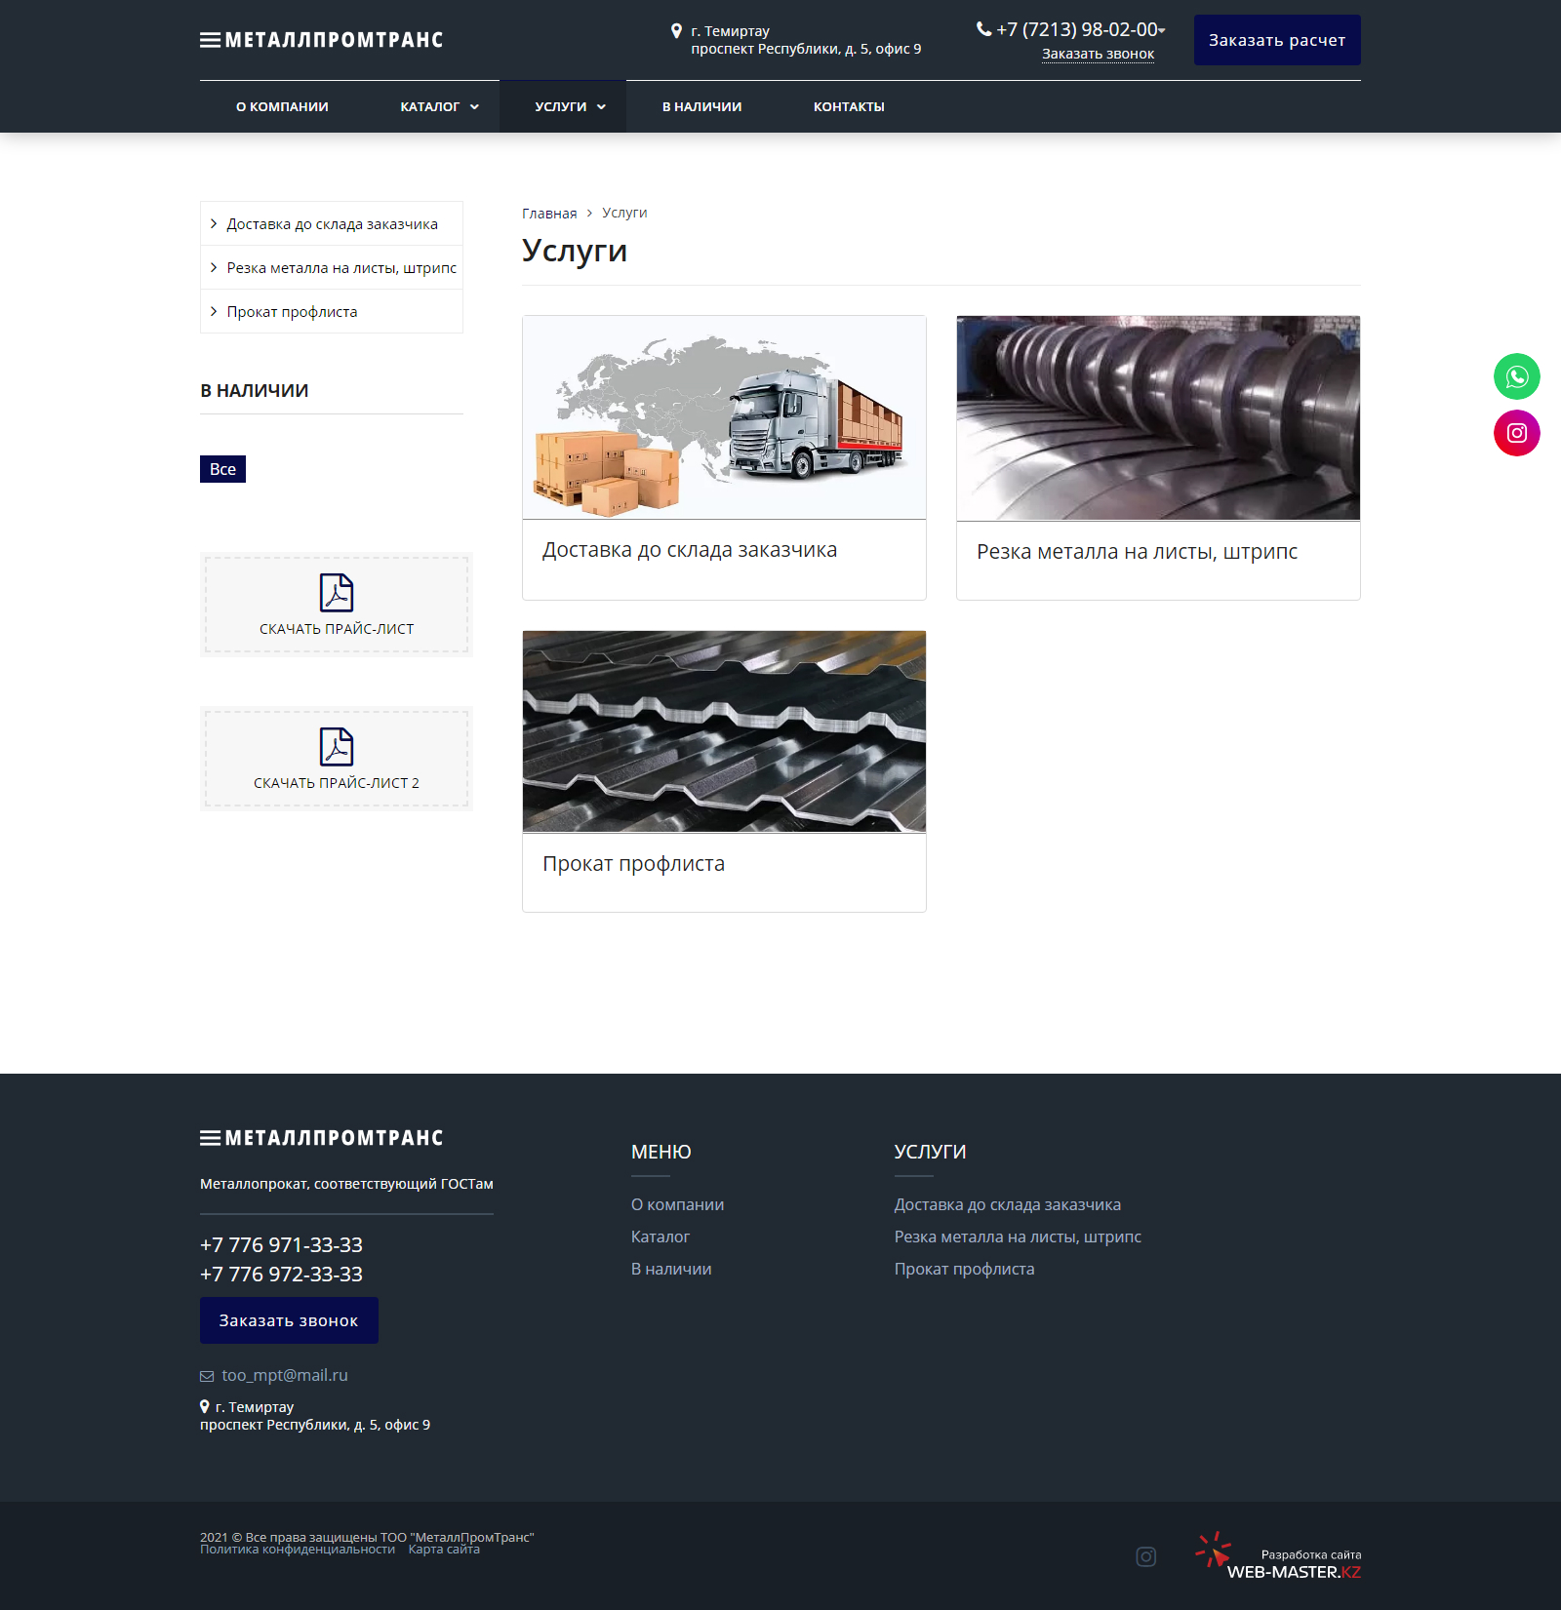Click header Заказать звонок link
Image resolution: width=1561 pixels, height=1610 pixels.
1098,55
